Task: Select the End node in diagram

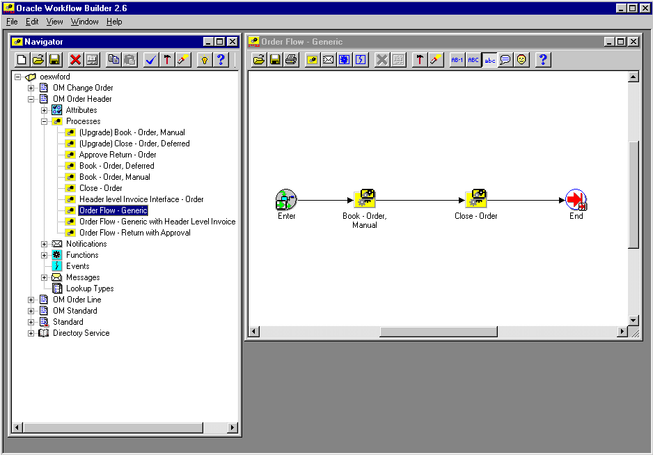Action: 576,199
